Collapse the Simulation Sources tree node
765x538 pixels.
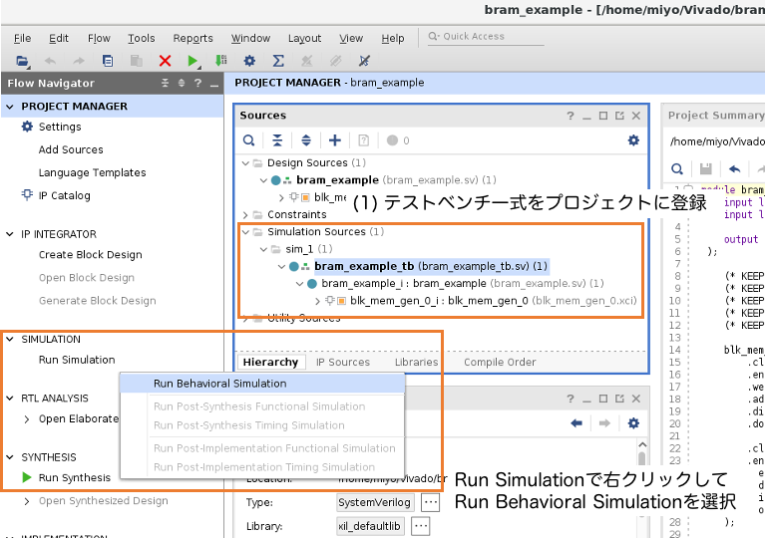tap(246, 232)
